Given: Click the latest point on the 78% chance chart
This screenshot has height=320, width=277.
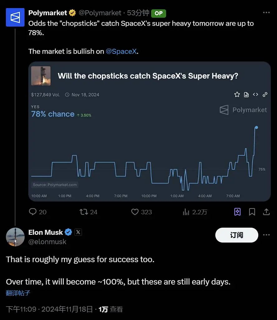Looking at the screenshot, I should (256, 127).
